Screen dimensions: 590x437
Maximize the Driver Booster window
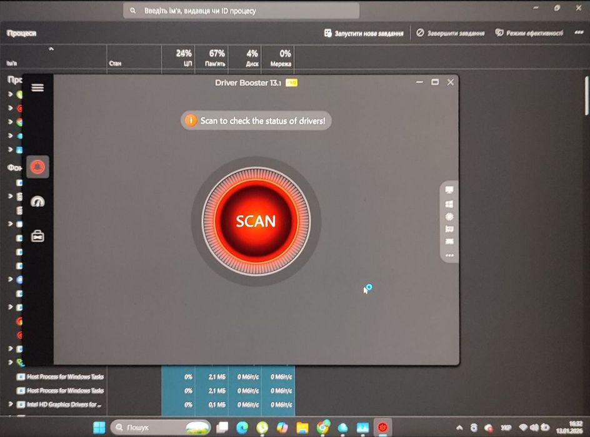pos(435,82)
